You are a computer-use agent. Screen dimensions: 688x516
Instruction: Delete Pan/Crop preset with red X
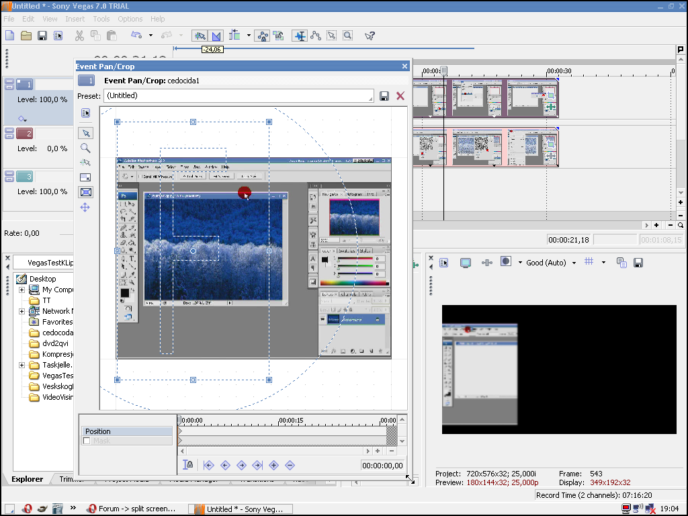(400, 96)
